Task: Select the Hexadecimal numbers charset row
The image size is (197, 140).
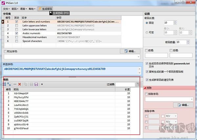Action: pyautogui.click(x=63, y=37)
